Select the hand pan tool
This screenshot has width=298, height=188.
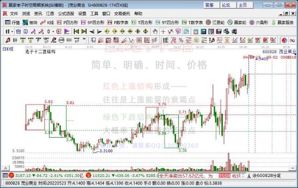click(155, 32)
